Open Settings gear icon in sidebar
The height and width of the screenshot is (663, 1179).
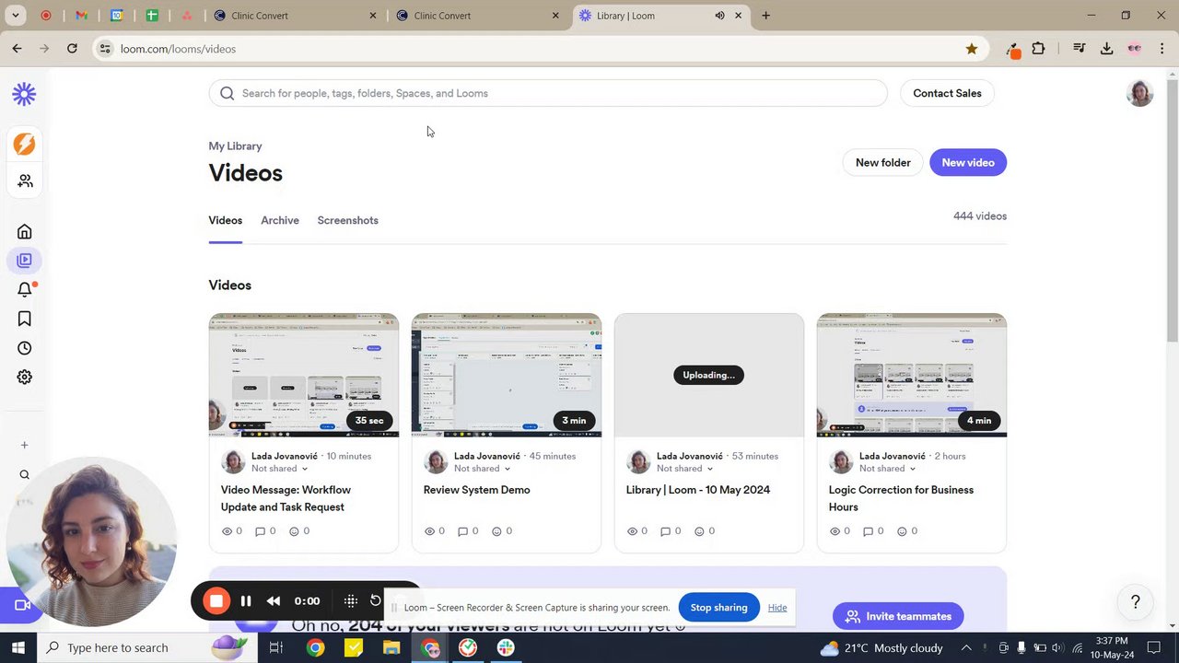coord(25,377)
